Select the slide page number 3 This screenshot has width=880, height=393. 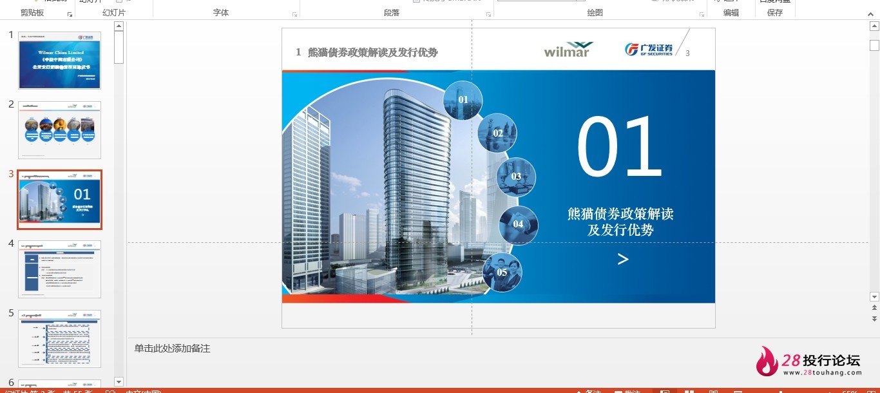(687, 53)
